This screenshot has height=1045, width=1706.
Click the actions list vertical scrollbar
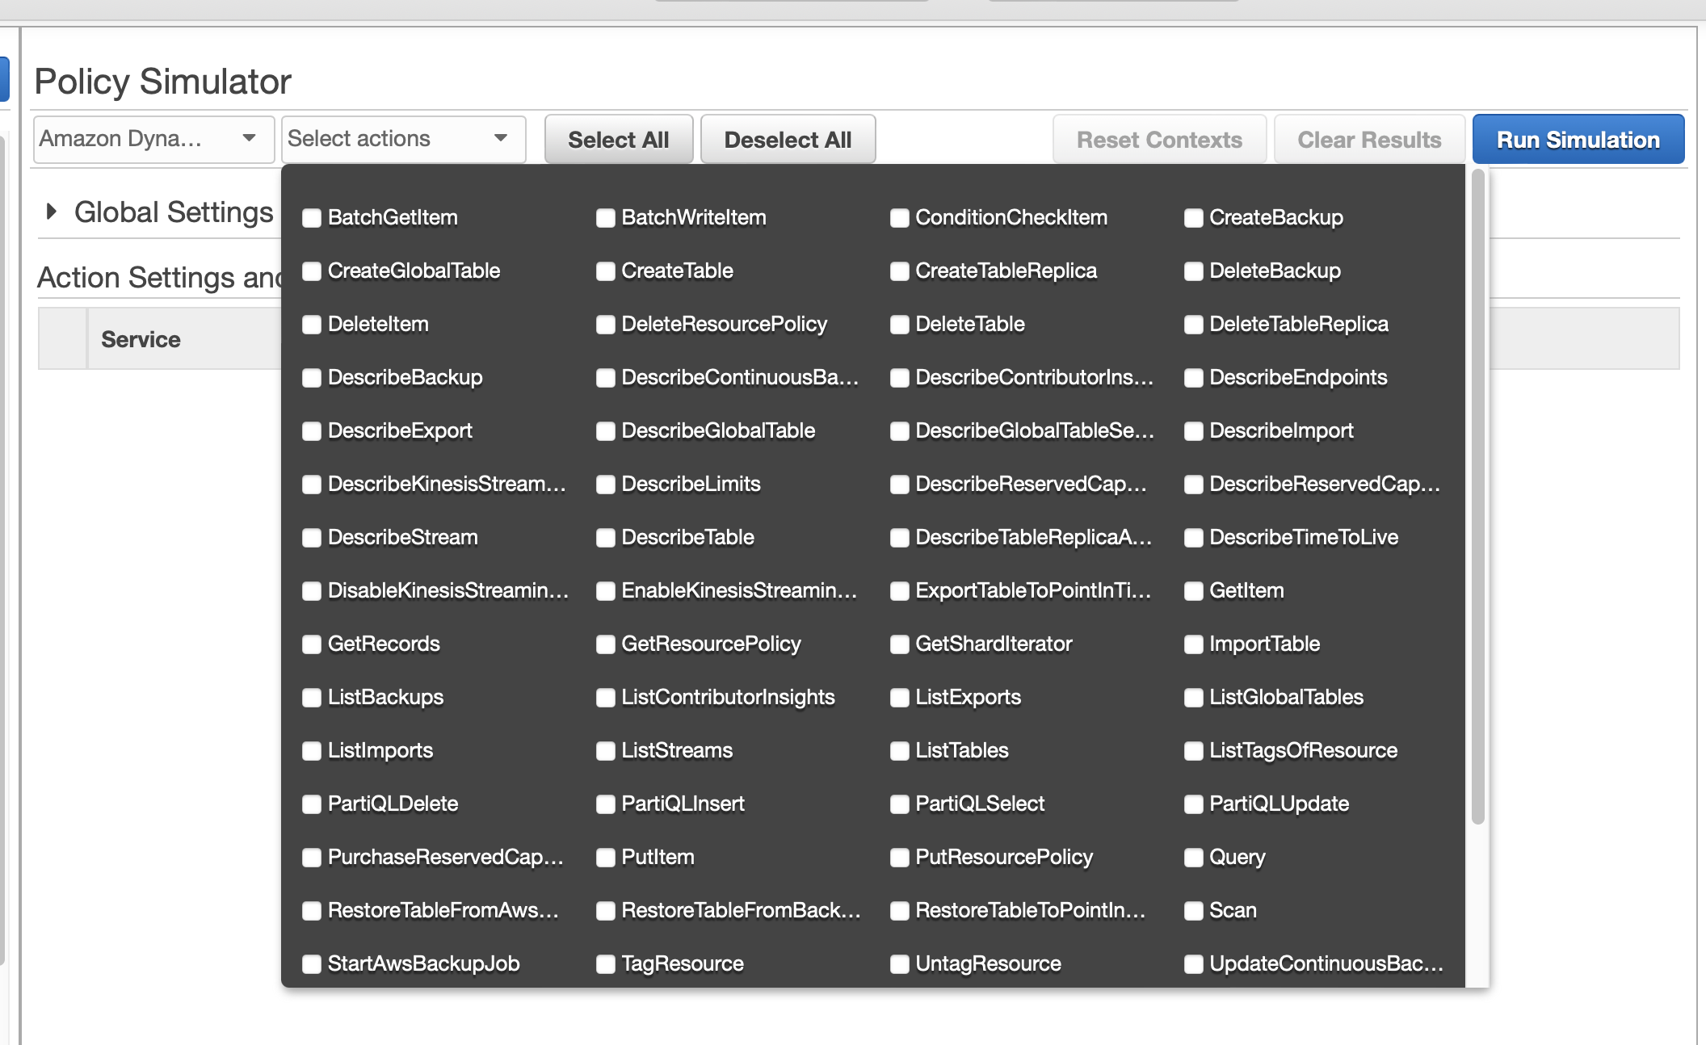click(x=1478, y=497)
